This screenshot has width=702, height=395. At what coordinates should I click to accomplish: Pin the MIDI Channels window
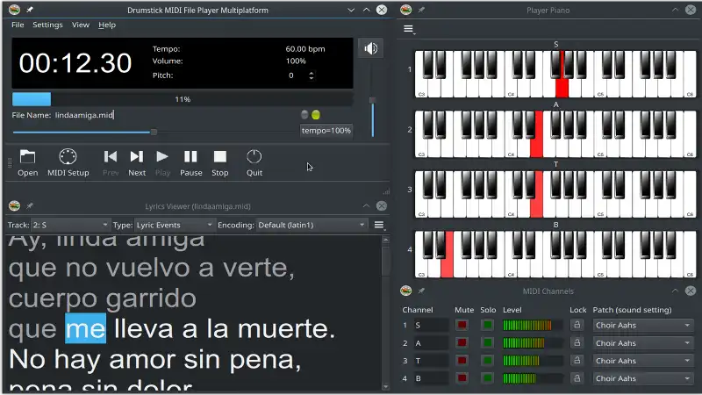click(x=421, y=291)
